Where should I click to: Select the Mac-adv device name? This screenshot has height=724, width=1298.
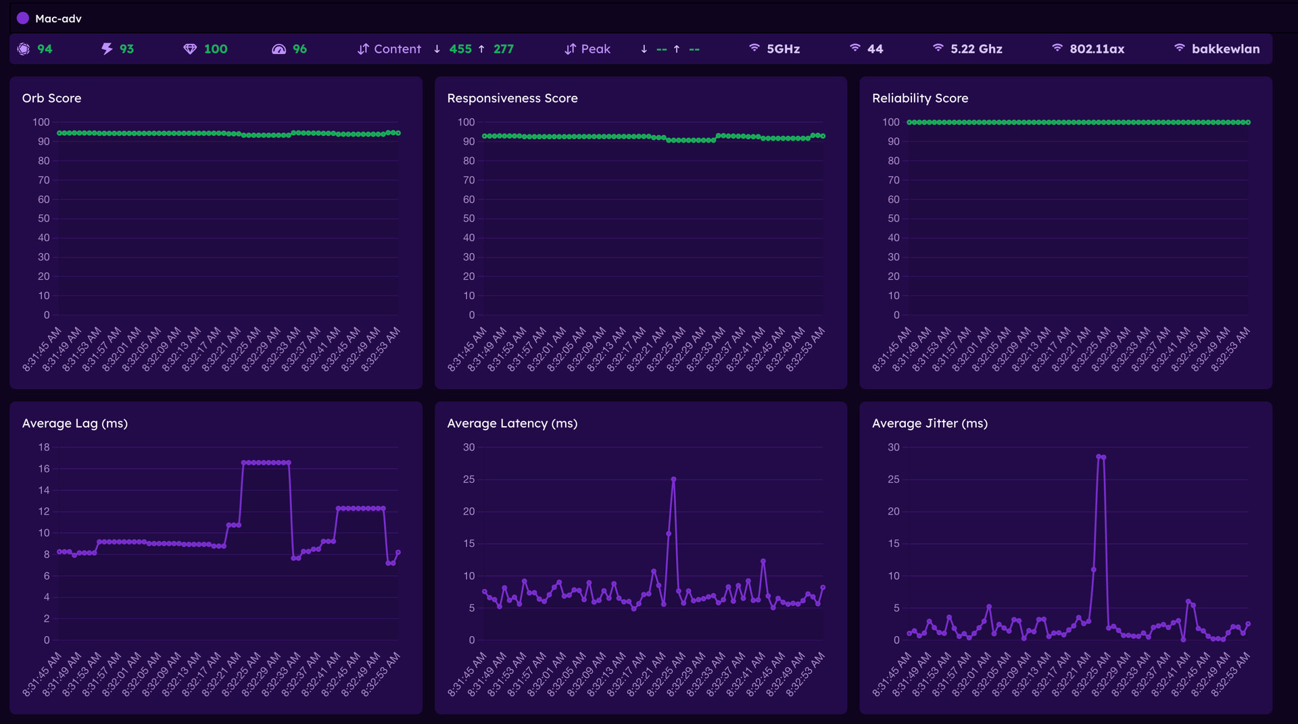pos(58,19)
